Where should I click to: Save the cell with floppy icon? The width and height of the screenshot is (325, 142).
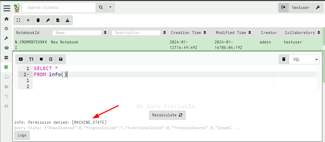[x=61, y=59]
